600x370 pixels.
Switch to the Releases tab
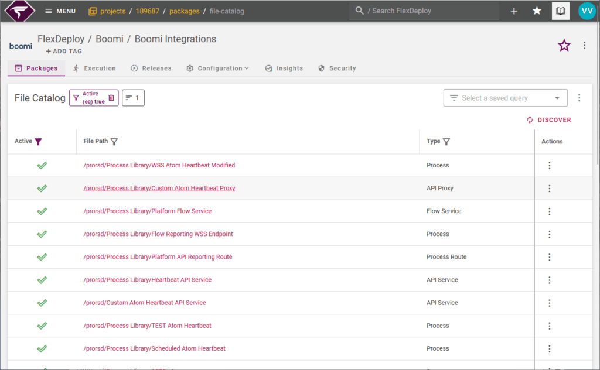click(x=151, y=68)
